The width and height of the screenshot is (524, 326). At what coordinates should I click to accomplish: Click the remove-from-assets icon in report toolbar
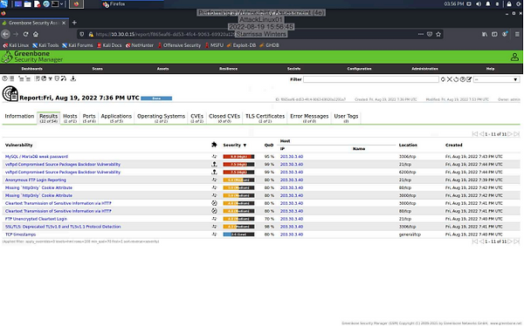pyautogui.click(x=28, y=78)
